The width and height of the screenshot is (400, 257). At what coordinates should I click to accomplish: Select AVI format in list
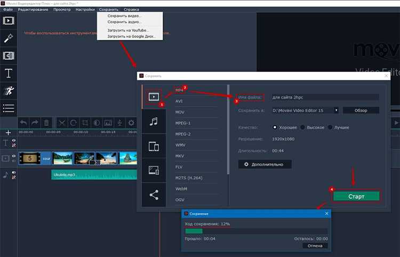pyautogui.click(x=179, y=101)
